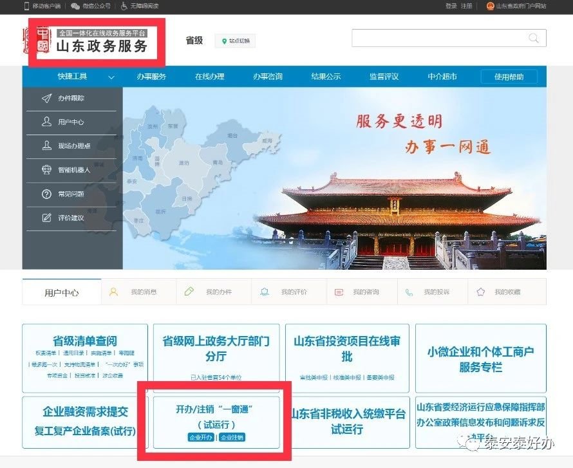Image resolution: width=573 pixels, height=468 pixels.
Task: Open 小微企业和个体工商户服务专栏 tile
Action: [480, 359]
